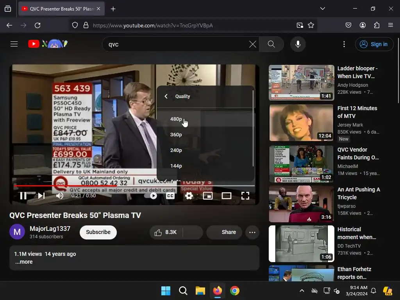Open Windows Start menu
Image resolution: width=400 pixels, height=300 pixels.
166,291
